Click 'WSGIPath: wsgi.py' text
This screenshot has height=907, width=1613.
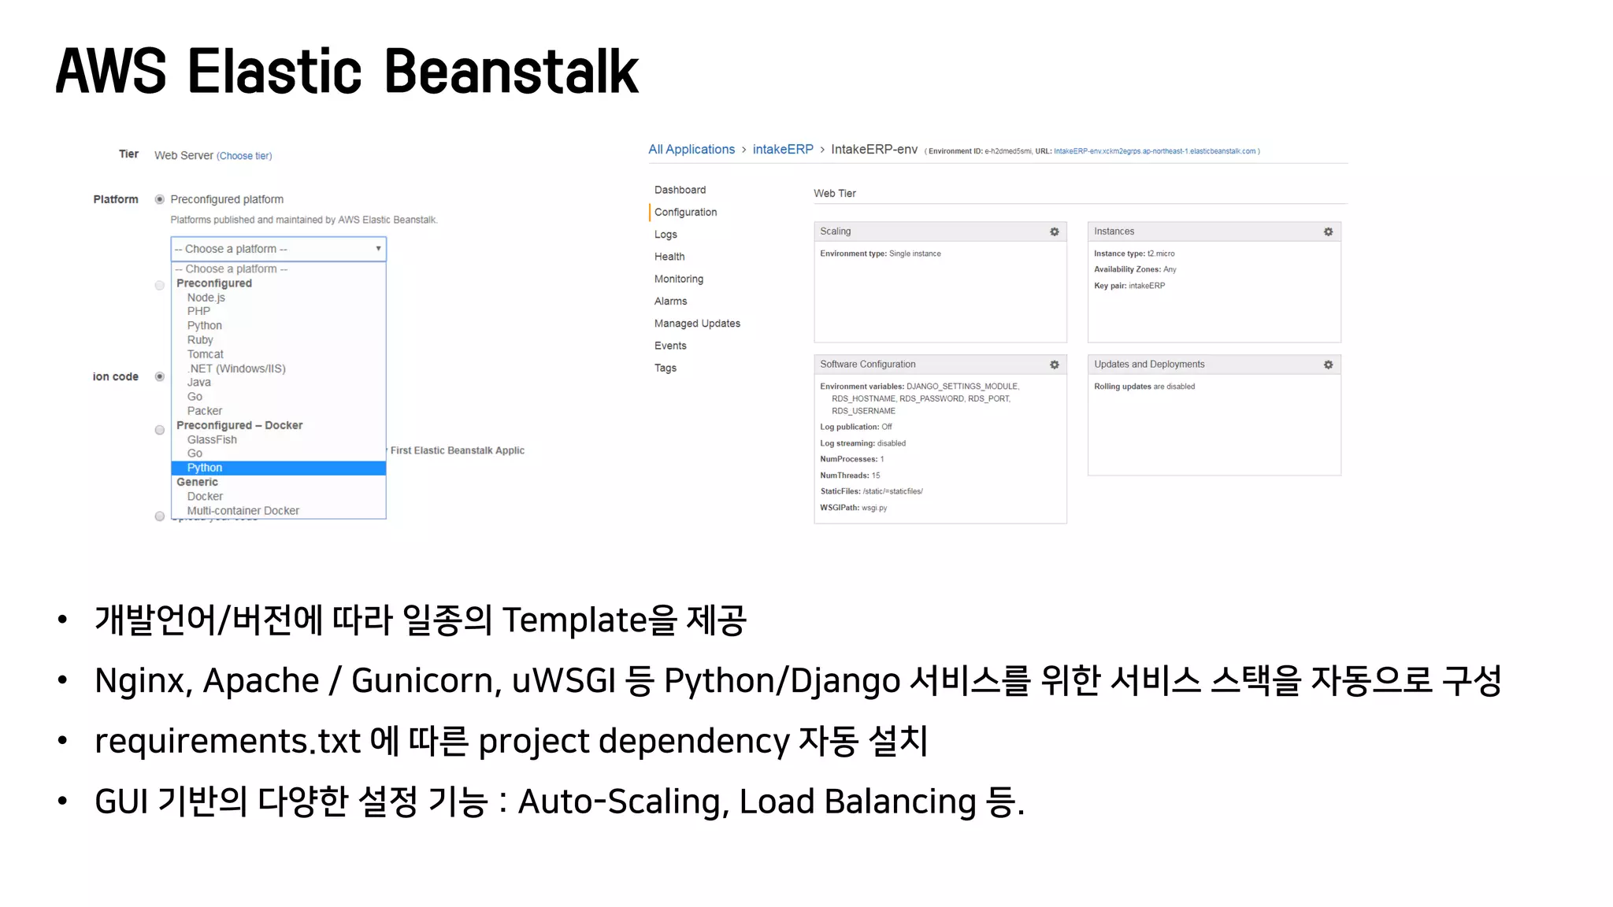853,508
